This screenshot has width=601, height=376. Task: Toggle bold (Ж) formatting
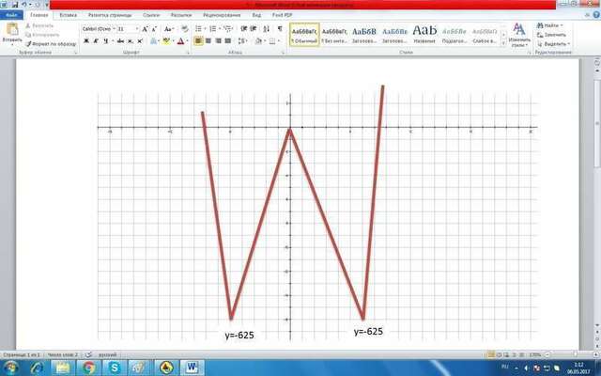(x=86, y=41)
